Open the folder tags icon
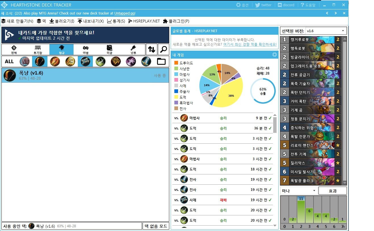The height and width of the screenshot is (231, 374). (x=161, y=61)
